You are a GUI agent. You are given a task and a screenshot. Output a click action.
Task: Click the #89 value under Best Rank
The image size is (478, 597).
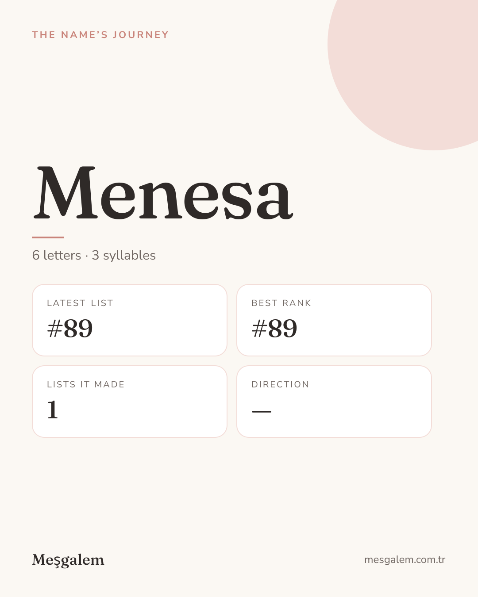(274, 328)
